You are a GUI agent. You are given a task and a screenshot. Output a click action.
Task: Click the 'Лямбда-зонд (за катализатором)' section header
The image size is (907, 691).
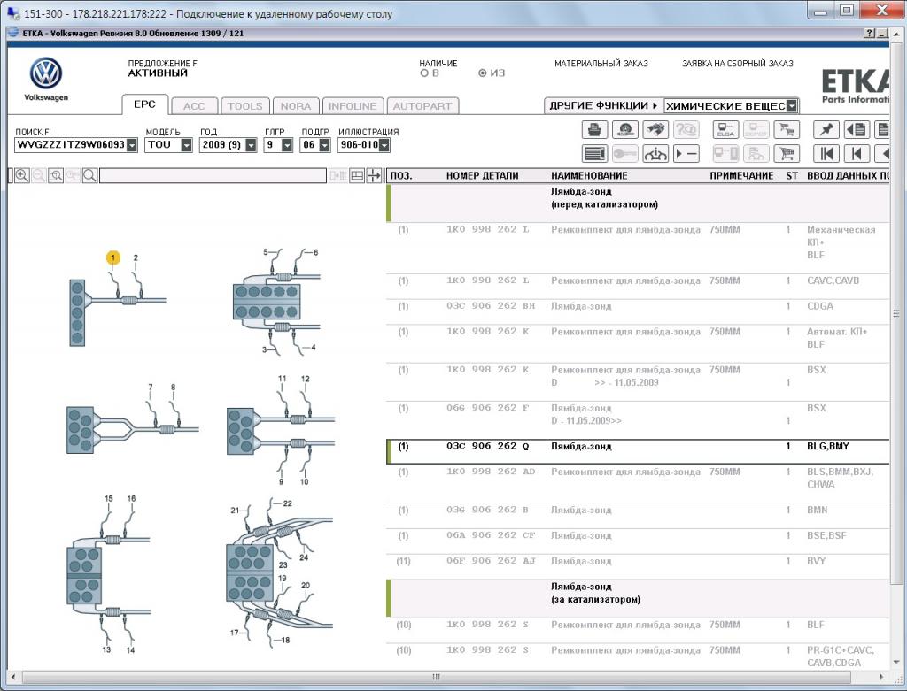click(638, 599)
